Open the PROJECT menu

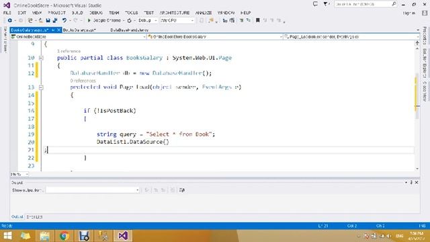(x=56, y=13)
